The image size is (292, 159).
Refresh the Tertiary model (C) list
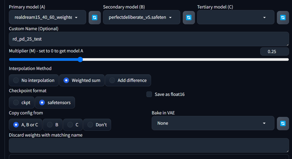tap(283, 18)
